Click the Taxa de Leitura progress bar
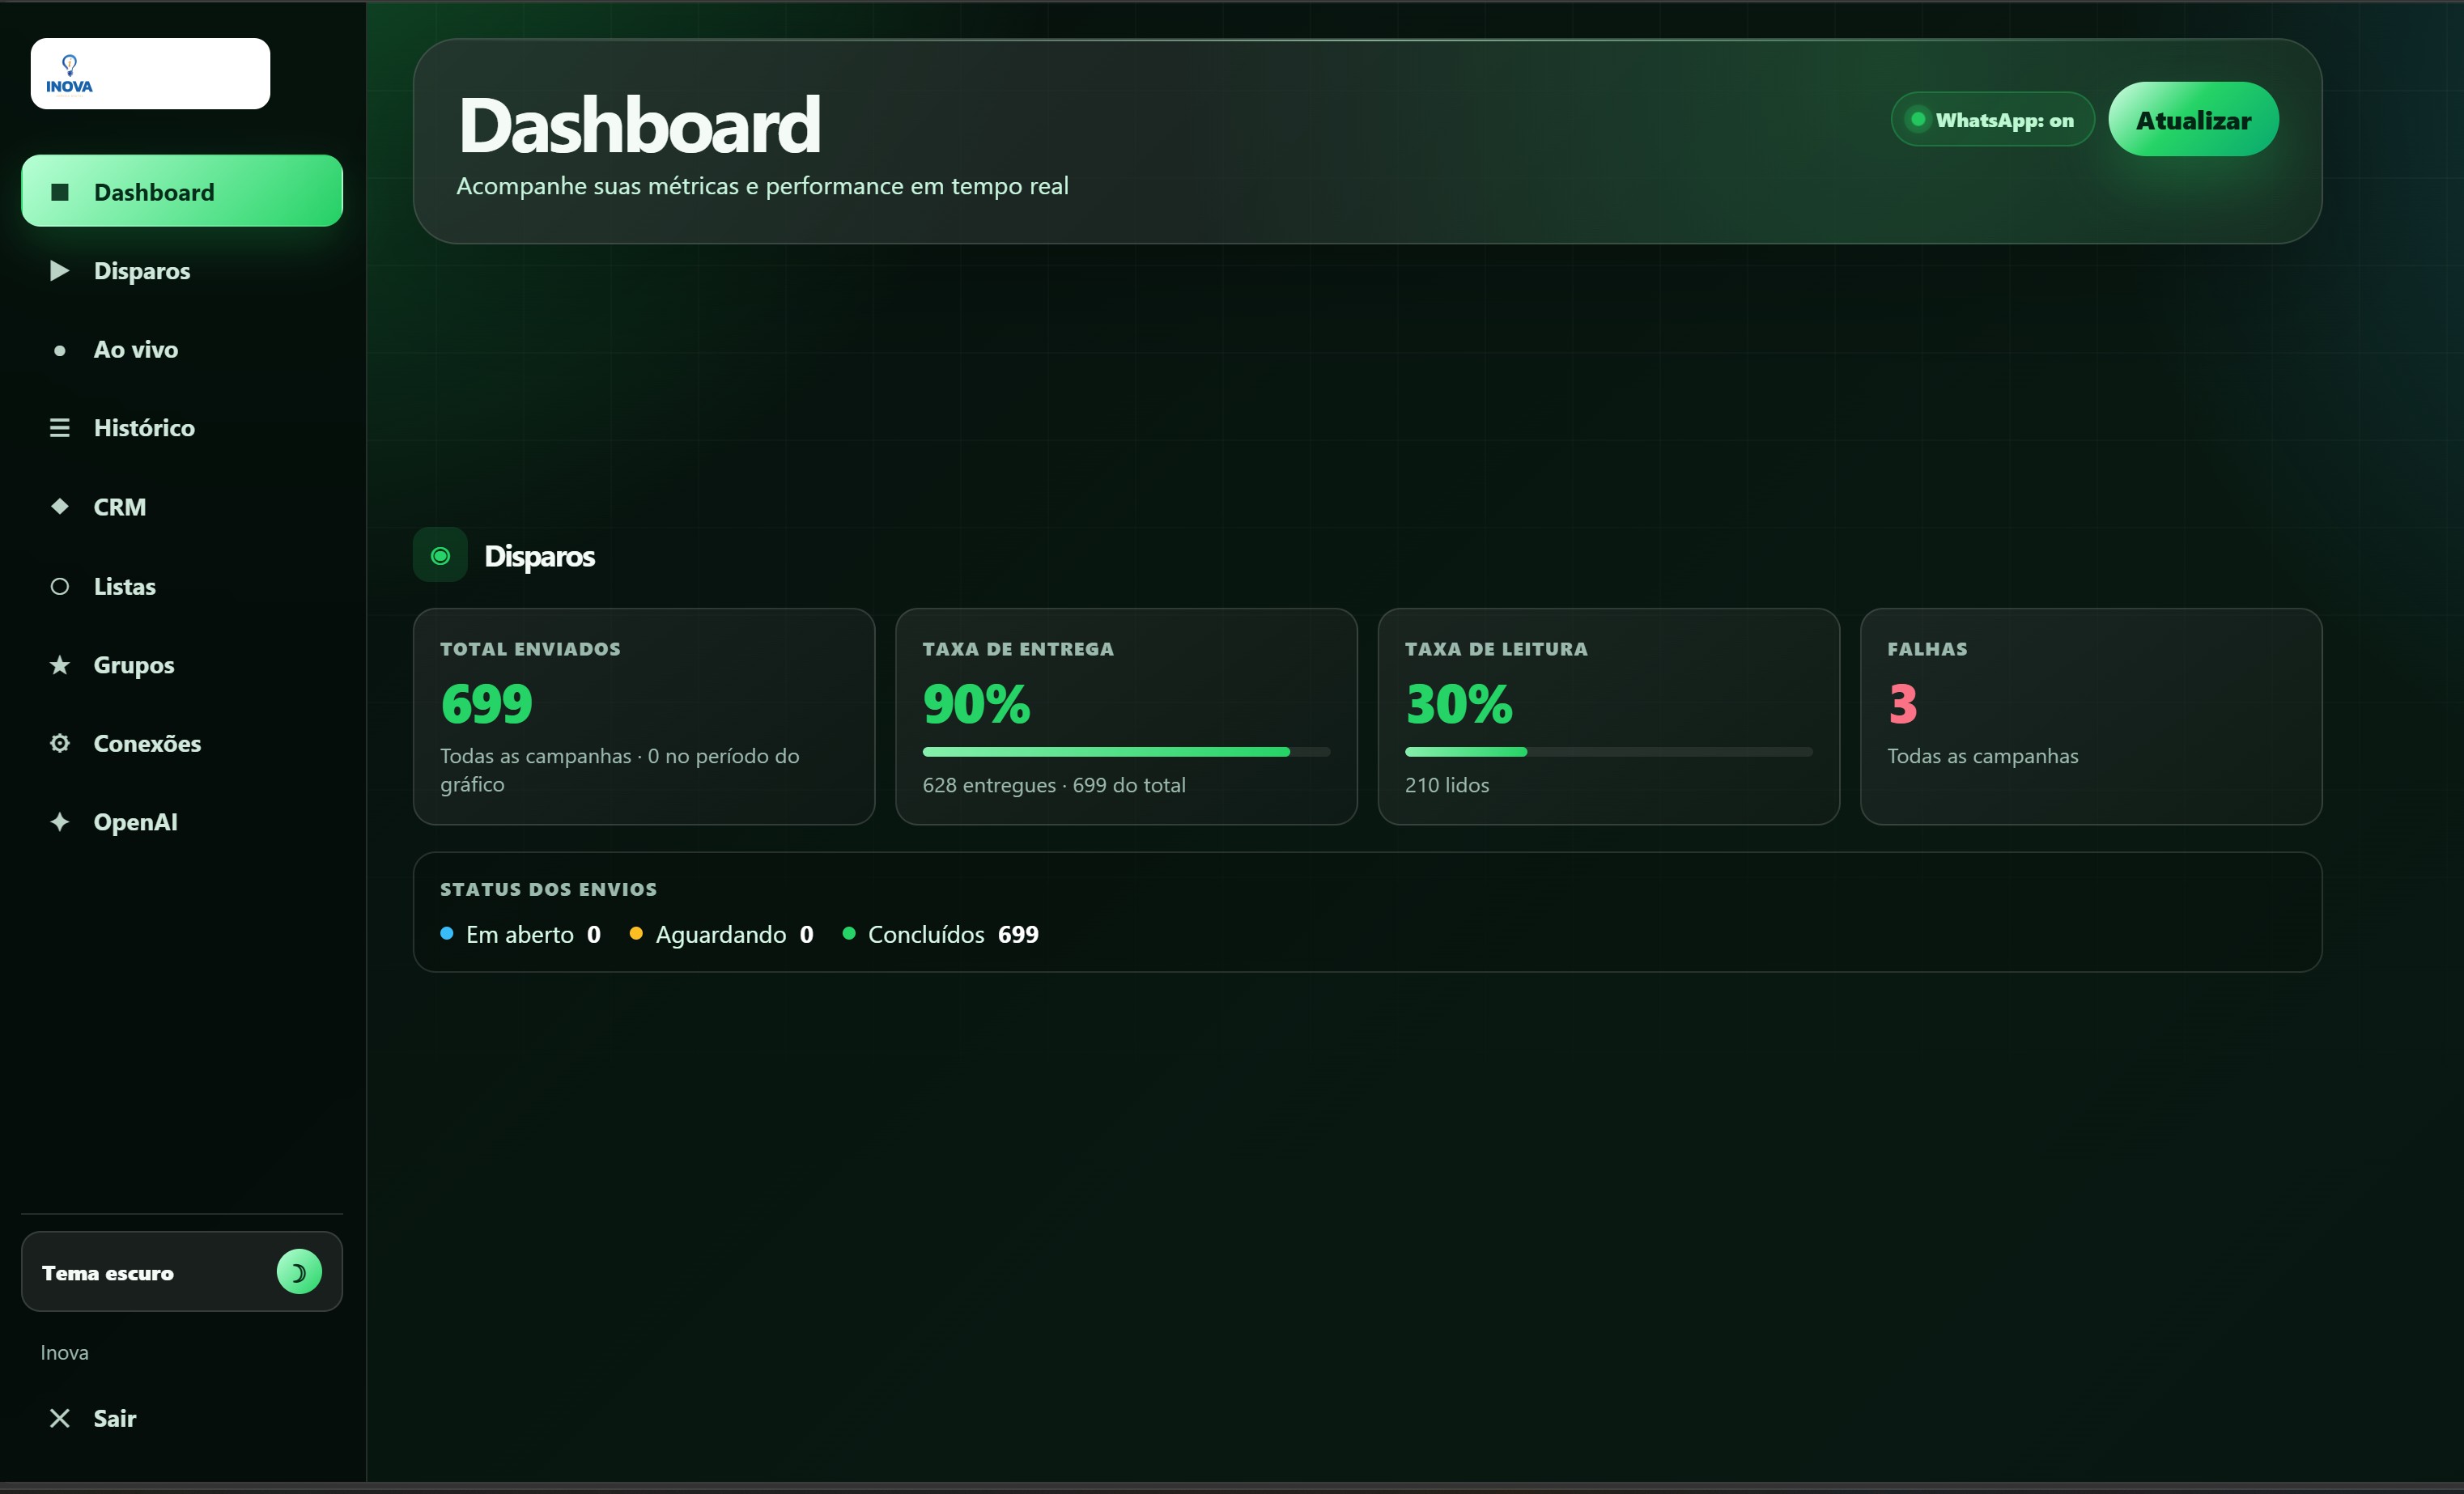The height and width of the screenshot is (1494, 2464). click(x=1608, y=752)
